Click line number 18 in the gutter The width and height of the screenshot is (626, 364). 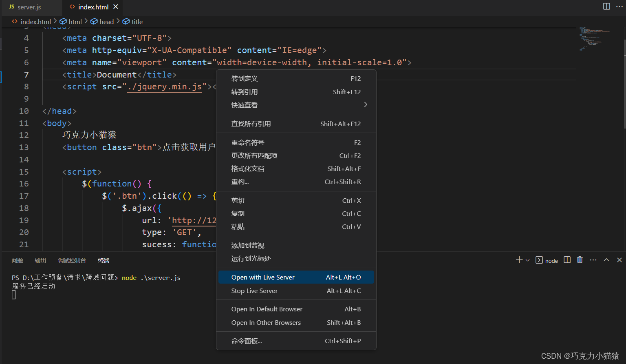24,208
